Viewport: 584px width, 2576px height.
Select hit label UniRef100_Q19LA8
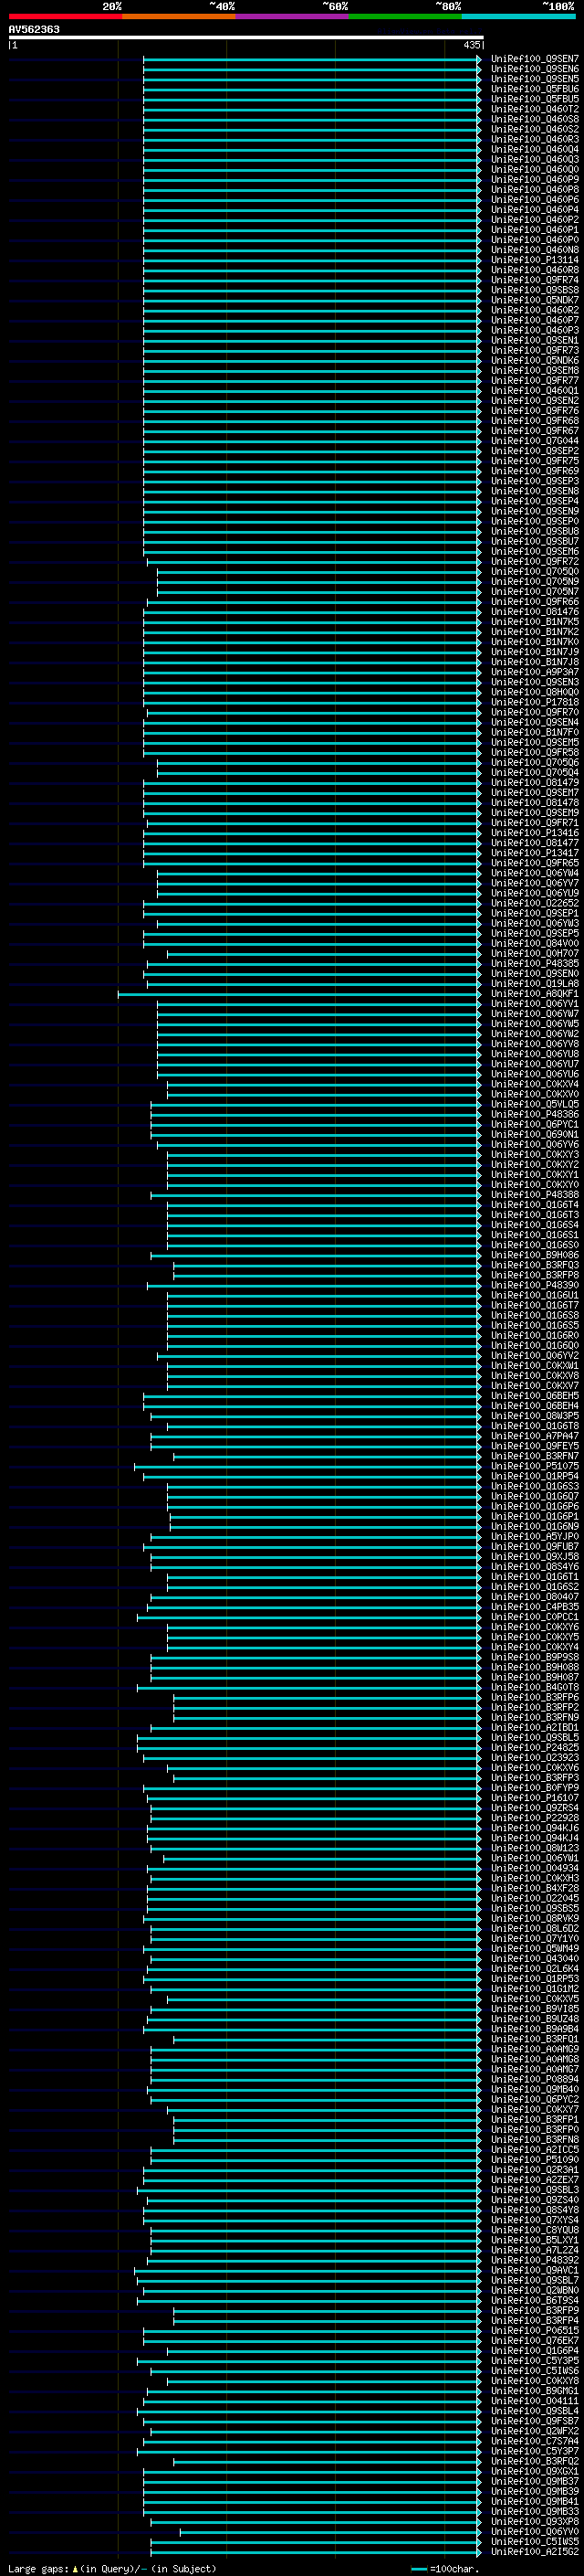click(x=535, y=984)
